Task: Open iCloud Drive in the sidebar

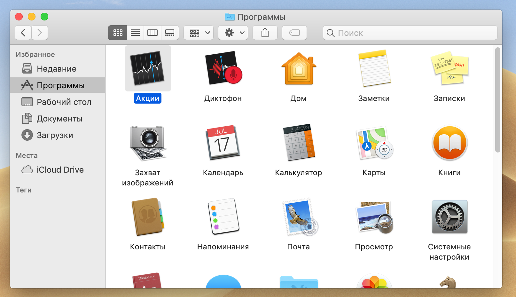Action: pyautogui.click(x=58, y=169)
